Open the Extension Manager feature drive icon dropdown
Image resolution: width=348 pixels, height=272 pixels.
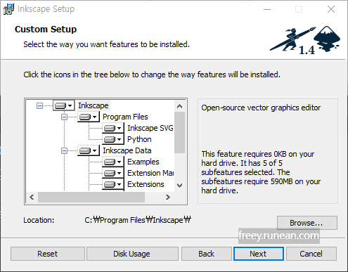pos(113,173)
